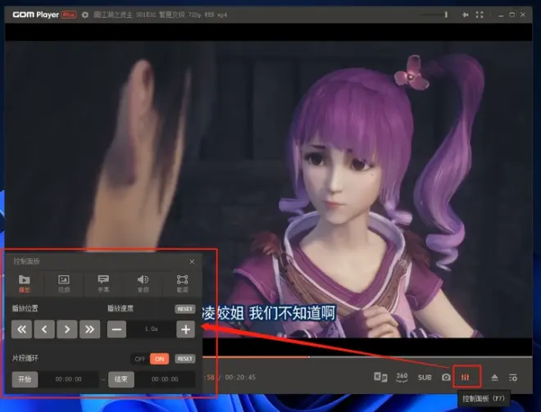Enter fullscreen with the expand-arrows icon
This screenshot has height=412, width=541.
tap(480, 15)
